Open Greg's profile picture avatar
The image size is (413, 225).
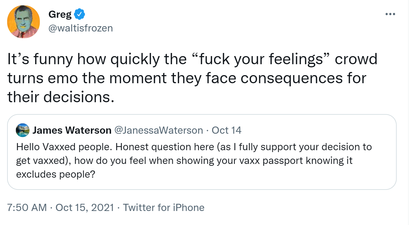(x=24, y=22)
